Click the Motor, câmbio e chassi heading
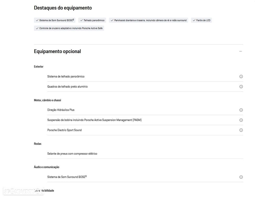262x198 pixels. (47, 100)
